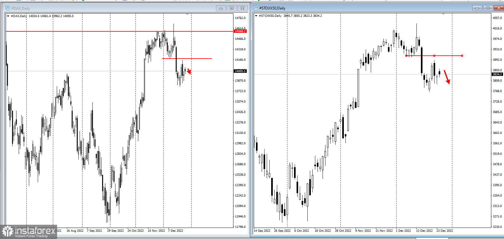Maximize the #STOXX50,Daily chart window
Image resolution: width=504 pixels, height=239 pixels.
[x=488, y=8]
